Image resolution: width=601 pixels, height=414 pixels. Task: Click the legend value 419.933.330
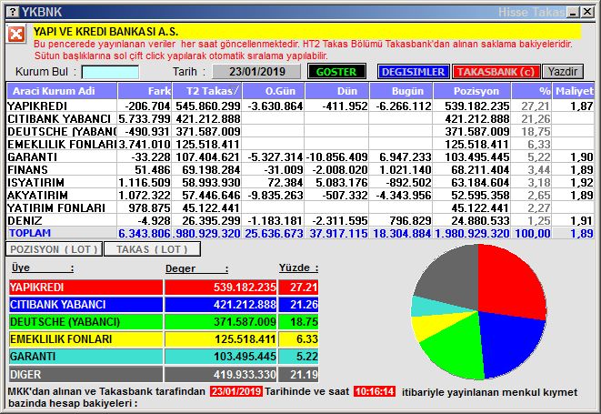pyautogui.click(x=245, y=374)
